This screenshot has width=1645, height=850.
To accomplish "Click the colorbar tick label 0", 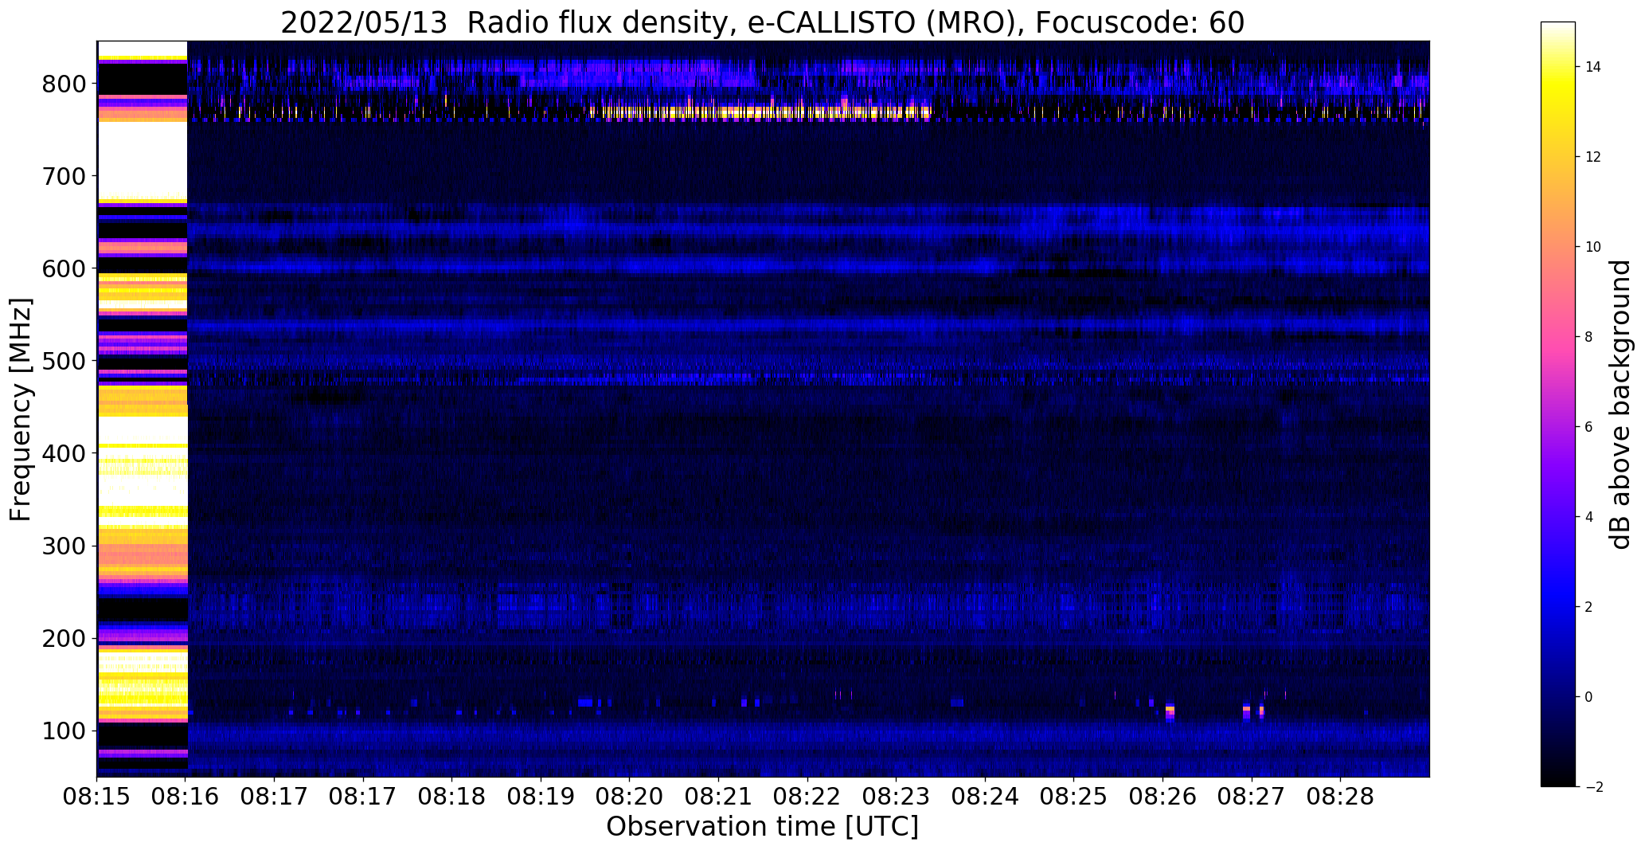I will (x=1589, y=697).
